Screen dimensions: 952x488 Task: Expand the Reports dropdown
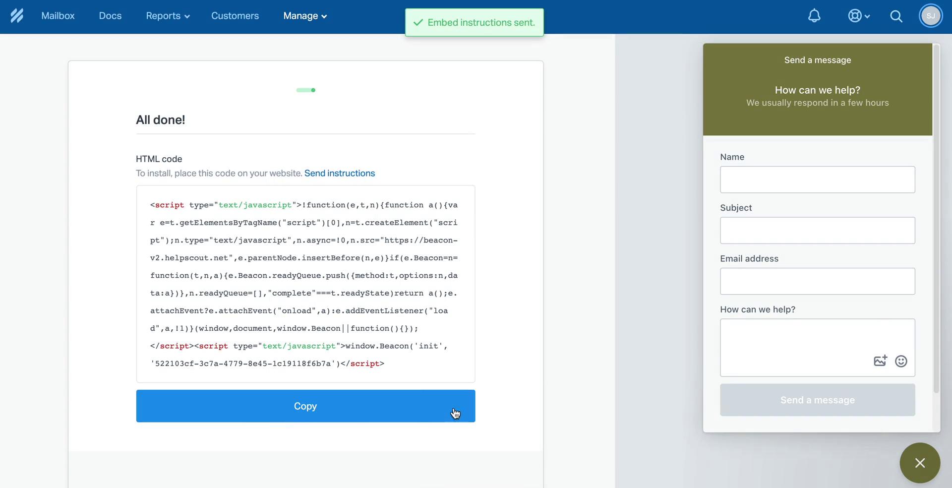168,16
